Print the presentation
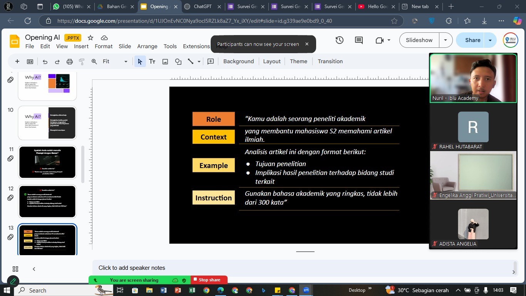The width and height of the screenshot is (526, 296). point(69,62)
